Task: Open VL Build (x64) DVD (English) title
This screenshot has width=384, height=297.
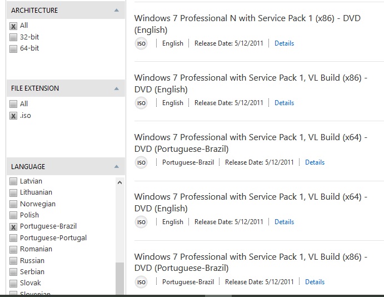Action: 251,202
